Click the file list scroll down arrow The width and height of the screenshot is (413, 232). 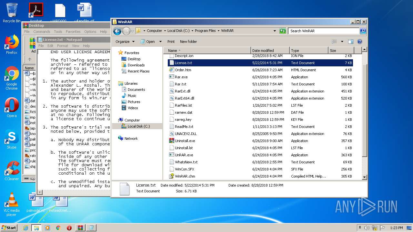click(364, 177)
